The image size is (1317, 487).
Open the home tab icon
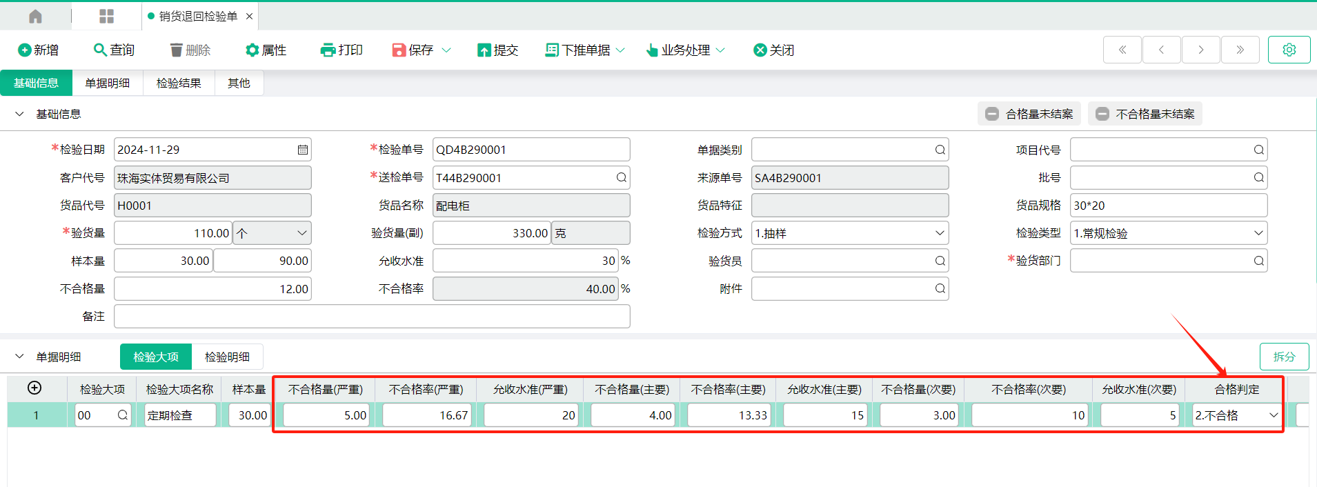pyautogui.click(x=35, y=17)
